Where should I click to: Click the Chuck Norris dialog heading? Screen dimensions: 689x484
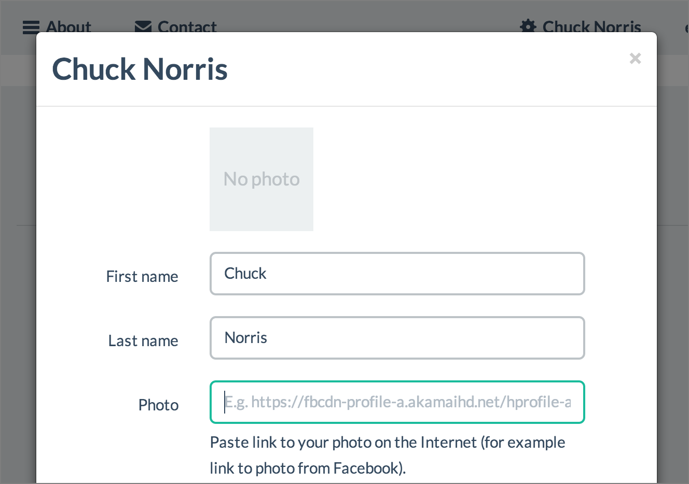point(140,69)
